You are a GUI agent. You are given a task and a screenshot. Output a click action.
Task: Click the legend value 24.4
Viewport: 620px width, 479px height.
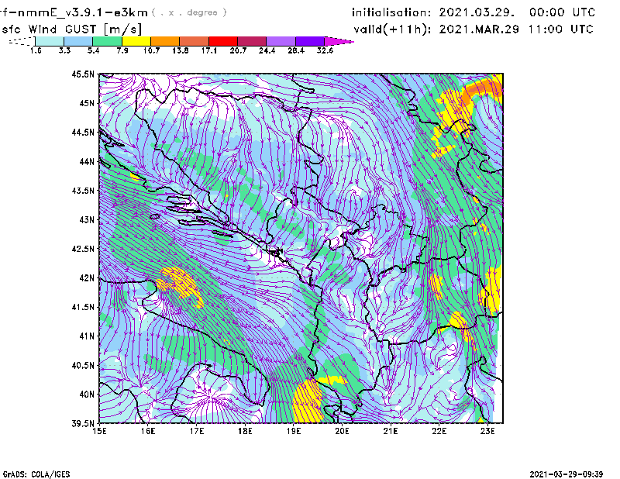[267, 50]
